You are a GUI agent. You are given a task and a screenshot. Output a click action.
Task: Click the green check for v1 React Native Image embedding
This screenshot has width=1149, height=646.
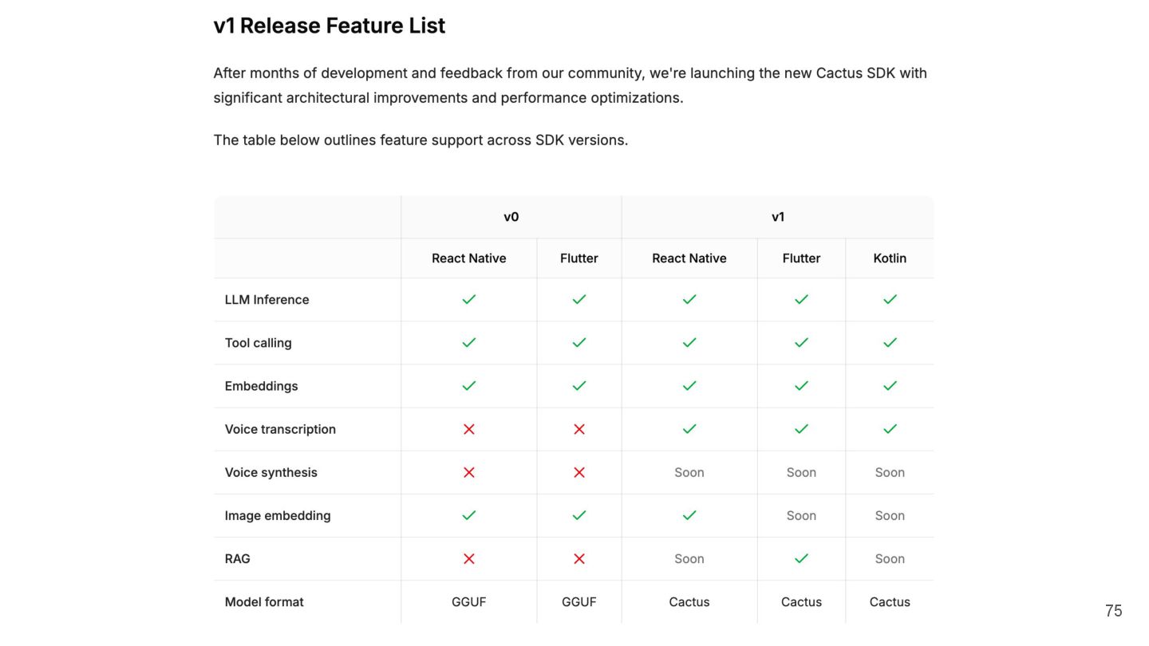point(689,515)
